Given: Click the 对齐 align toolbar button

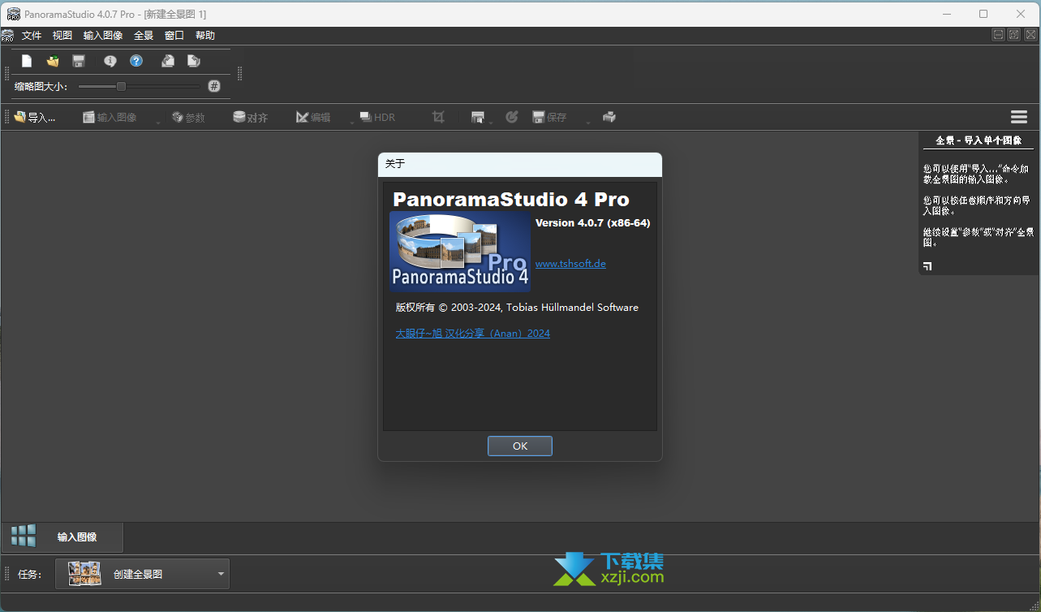Looking at the screenshot, I should 251,117.
